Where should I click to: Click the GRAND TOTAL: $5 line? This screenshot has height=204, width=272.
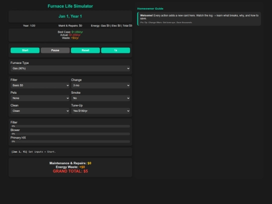coord(70,171)
